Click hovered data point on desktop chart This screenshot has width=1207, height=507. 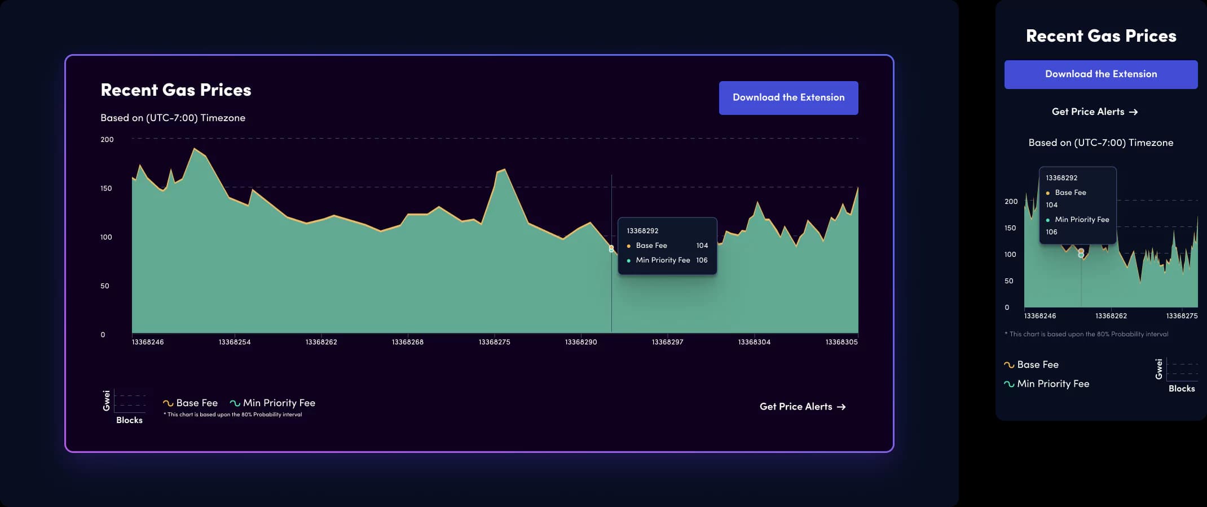coord(611,248)
